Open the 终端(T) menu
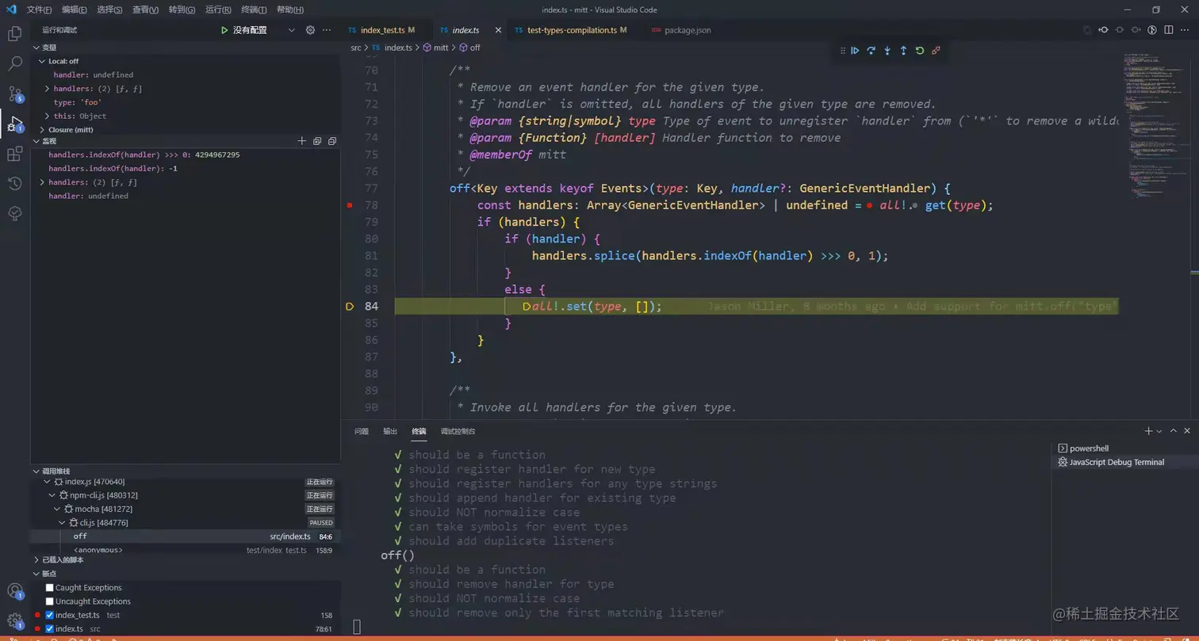Image resolution: width=1199 pixels, height=641 pixels. click(254, 10)
